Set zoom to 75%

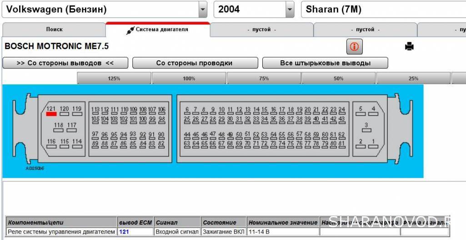[x=264, y=78]
